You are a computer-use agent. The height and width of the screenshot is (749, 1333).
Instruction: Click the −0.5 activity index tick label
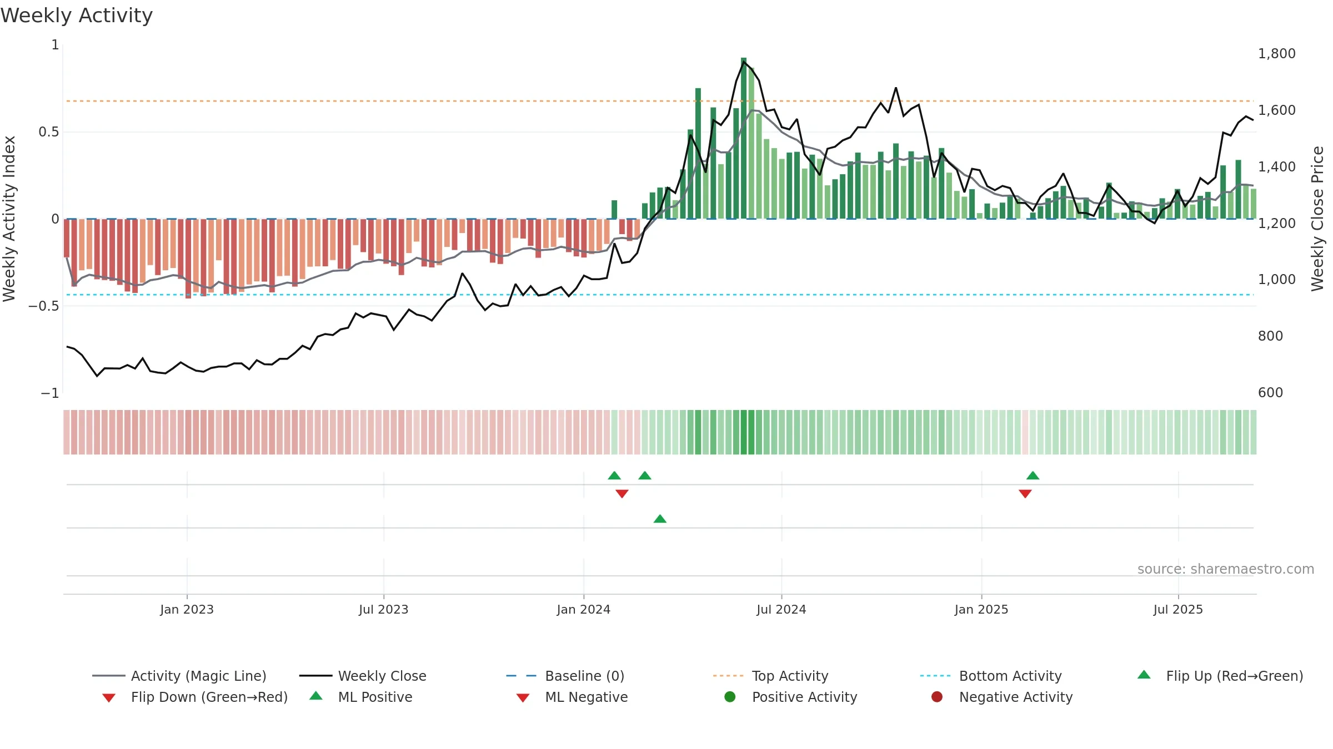(43, 306)
